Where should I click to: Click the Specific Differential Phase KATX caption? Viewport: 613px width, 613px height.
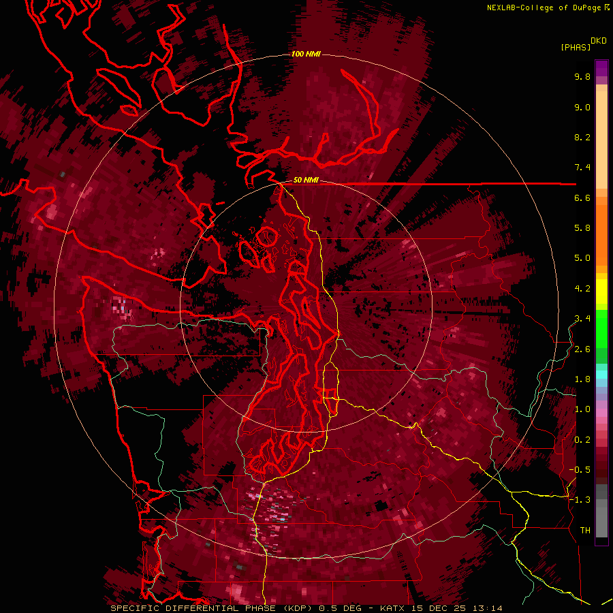tap(306, 608)
